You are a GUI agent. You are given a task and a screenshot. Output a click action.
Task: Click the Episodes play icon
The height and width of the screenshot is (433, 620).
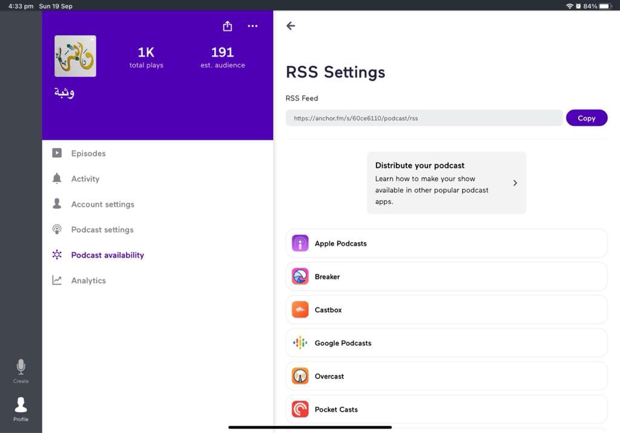[x=57, y=153]
